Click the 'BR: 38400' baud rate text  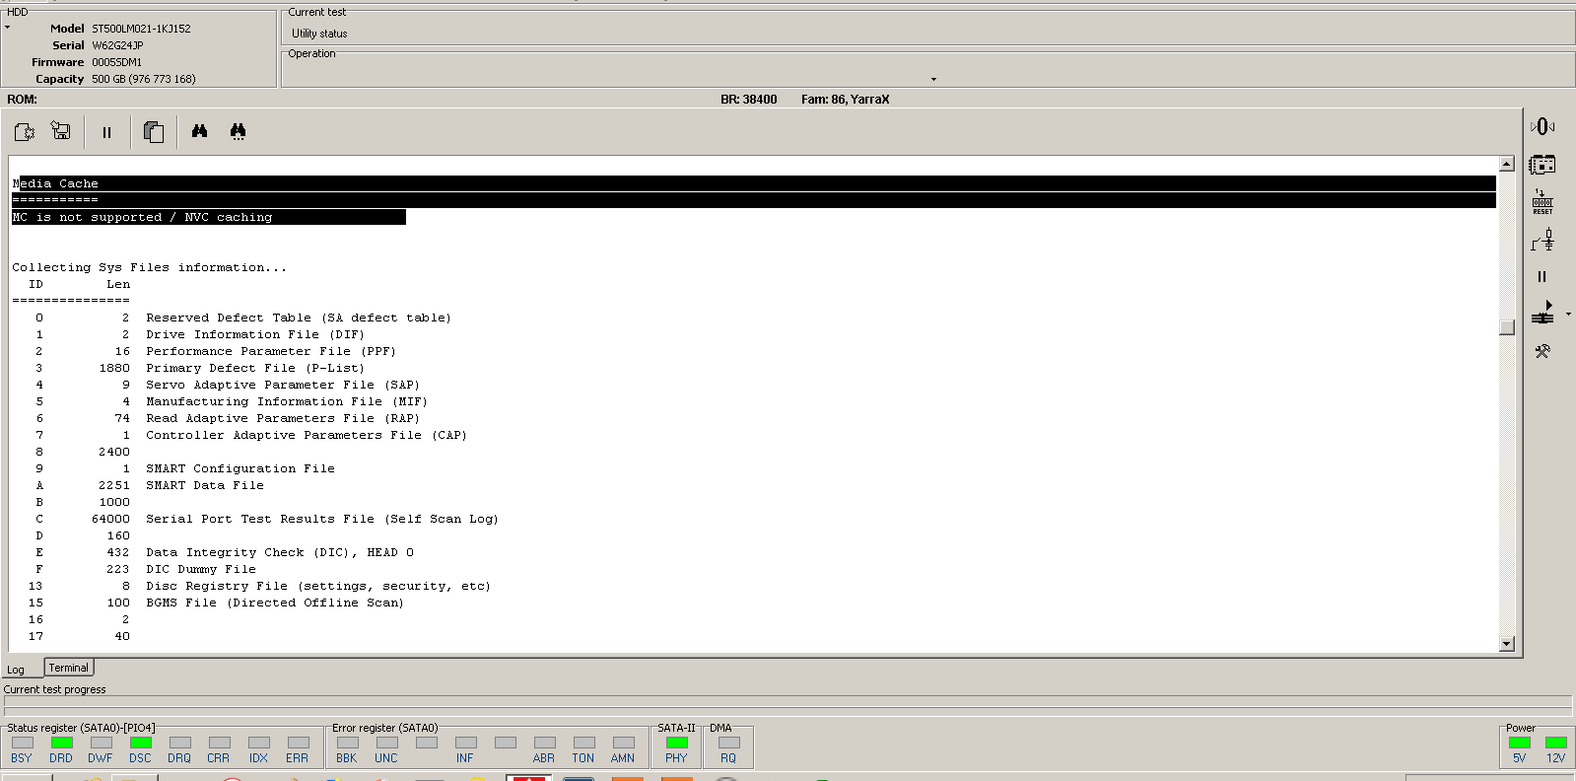tap(749, 100)
